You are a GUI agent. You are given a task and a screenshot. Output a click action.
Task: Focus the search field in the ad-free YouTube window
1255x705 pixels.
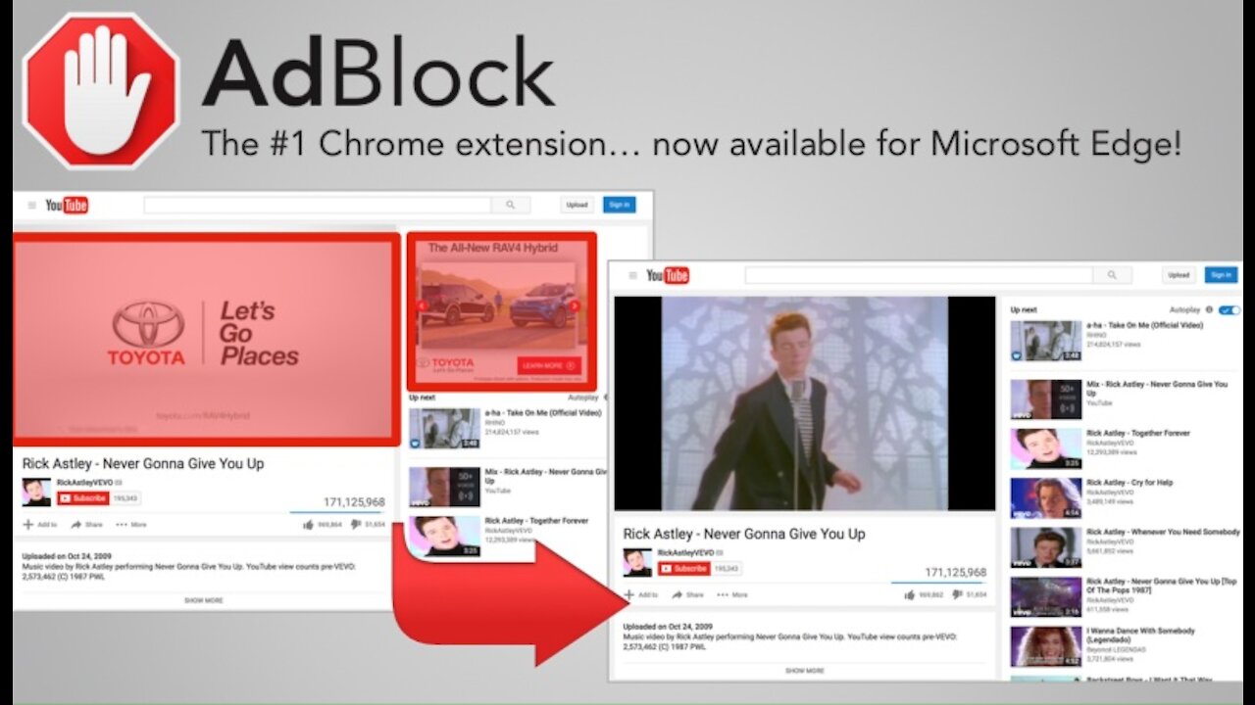pyautogui.click(x=919, y=276)
